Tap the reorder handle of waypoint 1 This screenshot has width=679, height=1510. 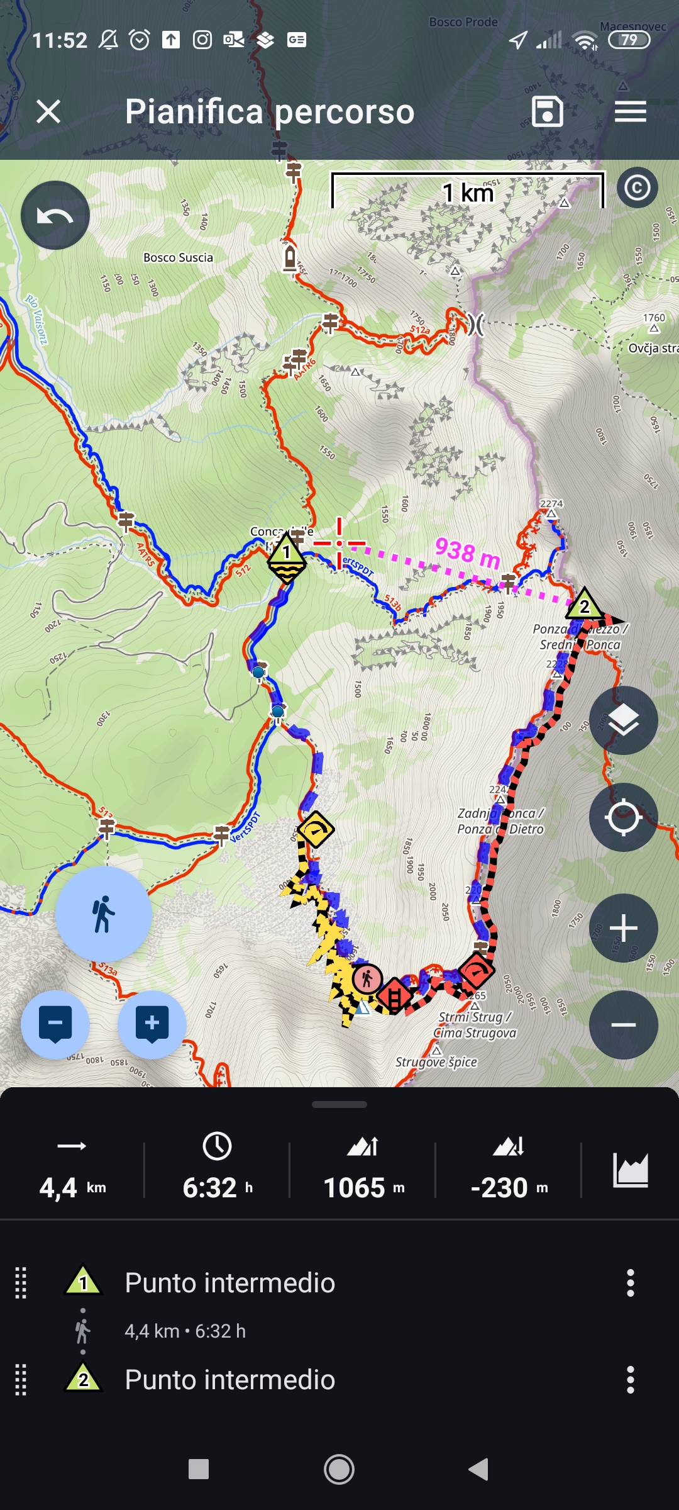(x=21, y=1283)
